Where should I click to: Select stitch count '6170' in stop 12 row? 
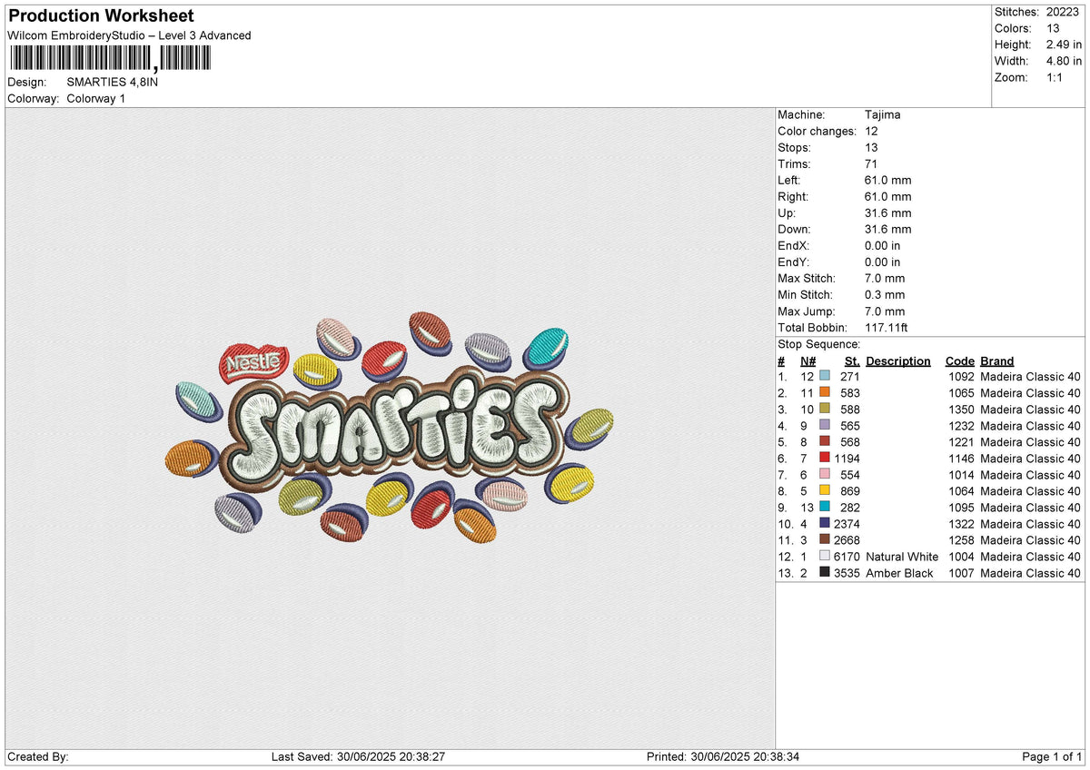[847, 557]
